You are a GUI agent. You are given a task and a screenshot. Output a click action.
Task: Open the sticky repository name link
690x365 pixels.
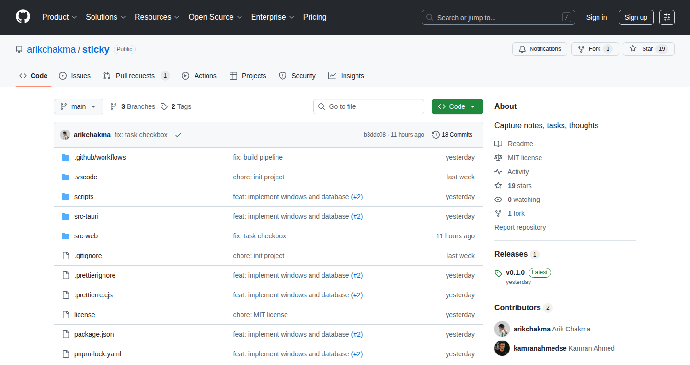pos(96,49)
